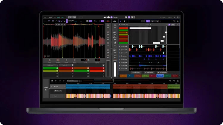Click the Add Audio button
Image resolution: width=223 pixels, height=125 pixels.
coord(58,91)
